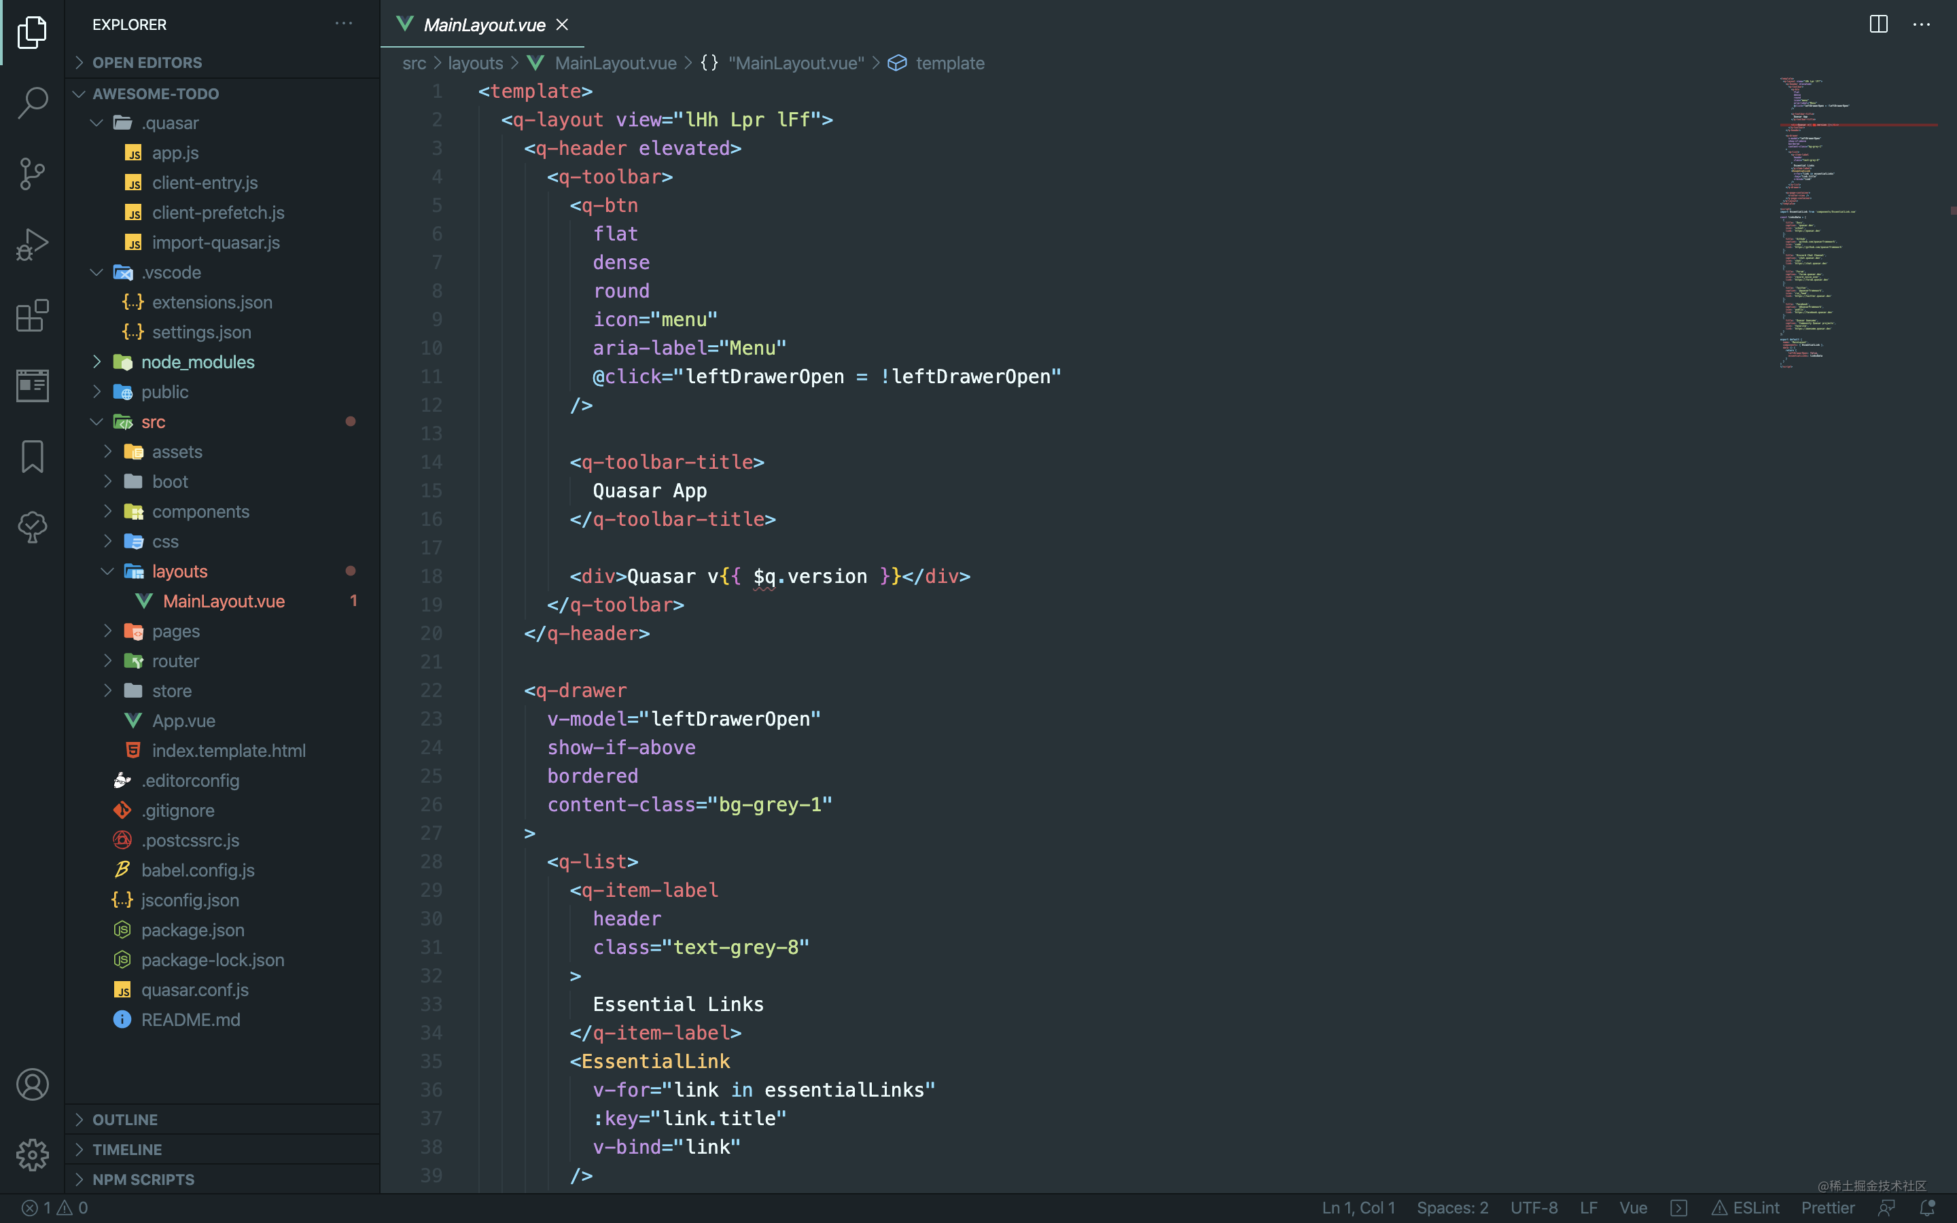This screenshot has width=1957, height=1223.
Task: Open the Source Control view
Action: pos(33,173)
